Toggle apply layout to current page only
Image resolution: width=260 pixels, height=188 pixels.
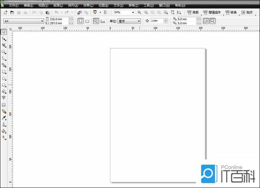click(103, 21)
